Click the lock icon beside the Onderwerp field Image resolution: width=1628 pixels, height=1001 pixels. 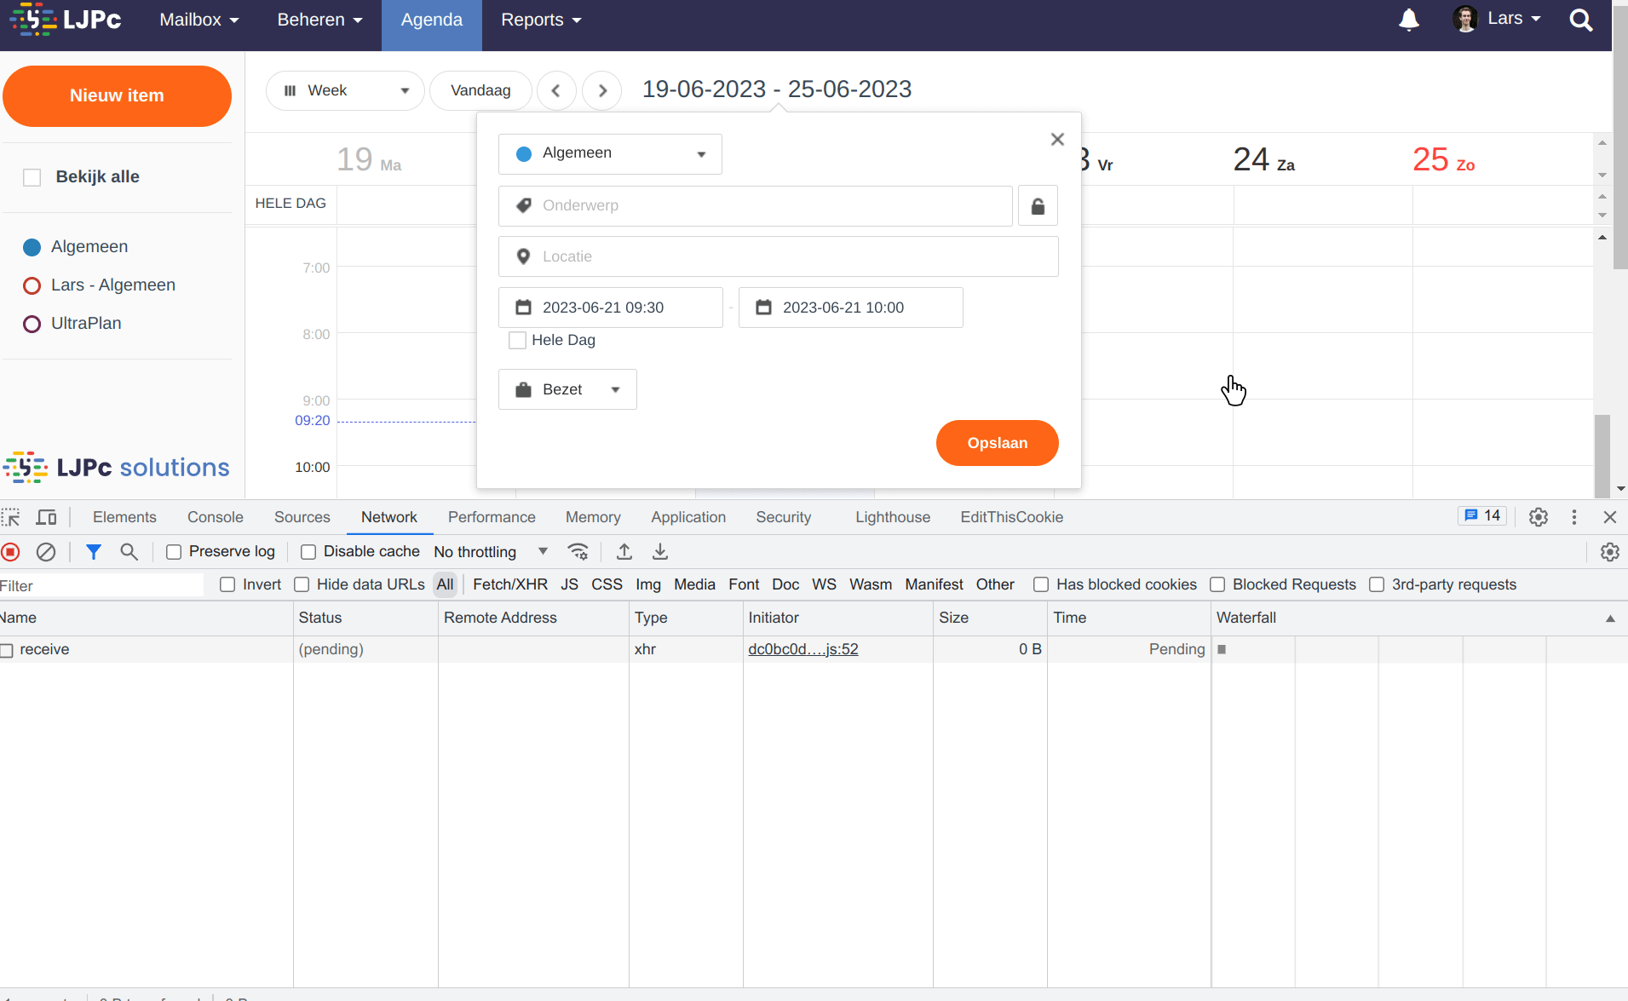(x=1038, y=205)
